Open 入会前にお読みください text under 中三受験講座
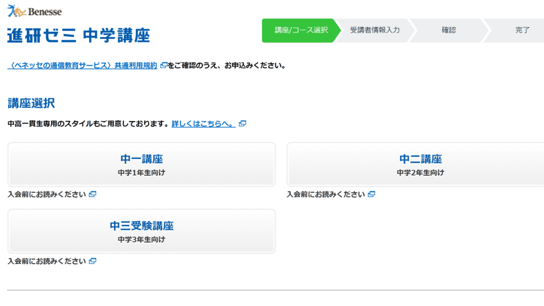The width and height of the screenshot is (544, 306). [x=47, y=261]
